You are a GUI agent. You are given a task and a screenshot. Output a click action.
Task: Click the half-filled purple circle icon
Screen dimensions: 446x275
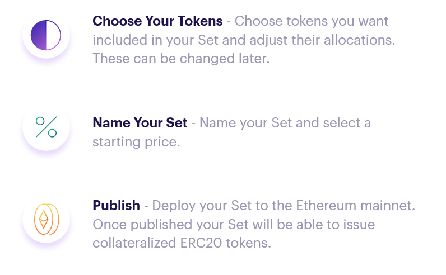pyautogui.click(x=46, y=35)
